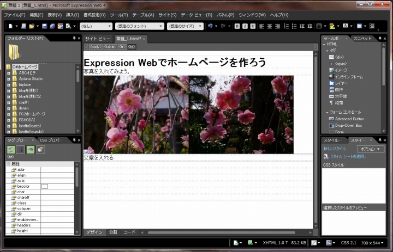Switch to the スニペット panel tab
This screenshot has height=252, width=393.
362,39
